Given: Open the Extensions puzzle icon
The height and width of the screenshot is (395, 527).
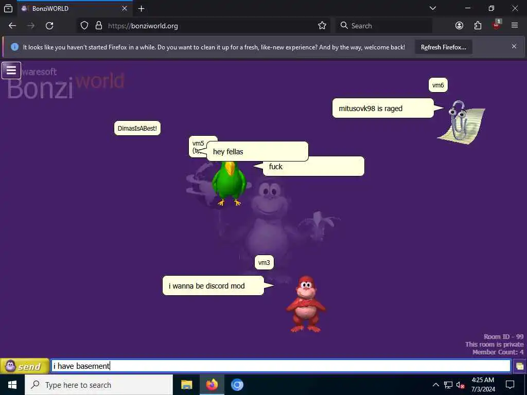Looking at the screenshot, I should 478,26.
